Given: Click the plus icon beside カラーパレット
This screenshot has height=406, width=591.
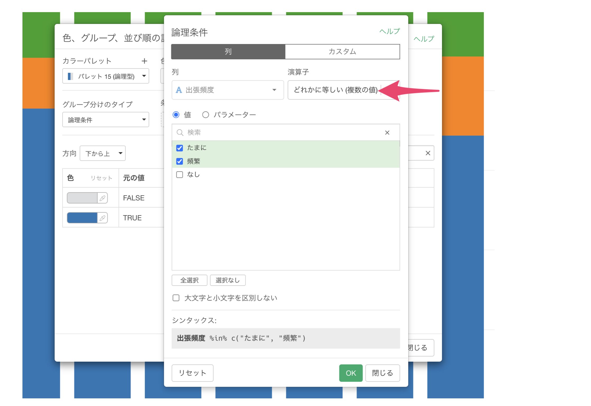Looking at the screenshot, I should point(144,61).
